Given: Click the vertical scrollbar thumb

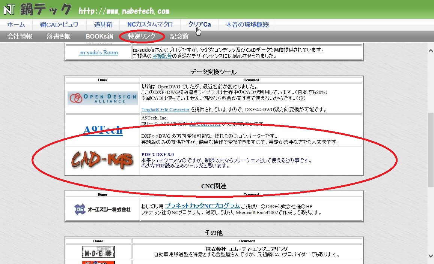Looking at the screenshot, I should (430, 149).
